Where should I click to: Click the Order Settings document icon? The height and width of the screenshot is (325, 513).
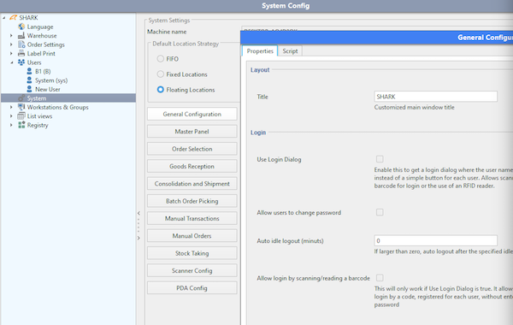click(x=21, y=44)
